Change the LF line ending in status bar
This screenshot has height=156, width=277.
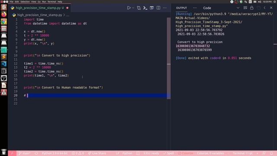point(118,153)
